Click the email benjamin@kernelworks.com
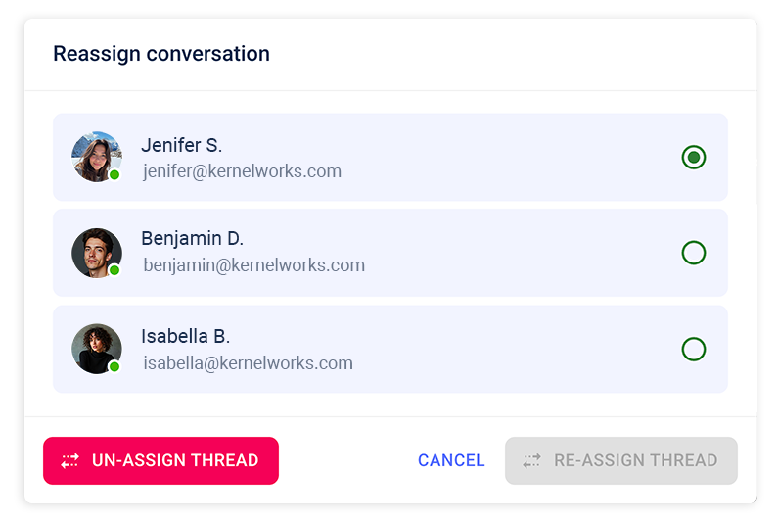The width and height of the screenshot is (778, 525). coord(254,265)
